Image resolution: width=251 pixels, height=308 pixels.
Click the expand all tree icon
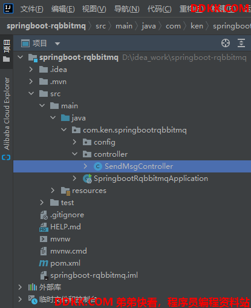pos(241,43)
